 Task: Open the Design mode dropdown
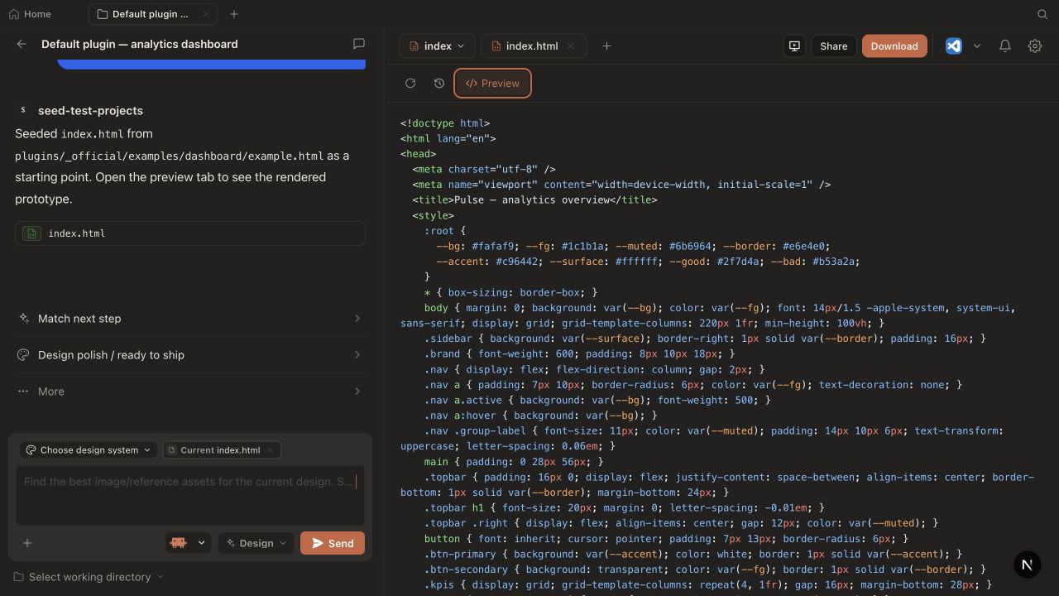point(256,543)
